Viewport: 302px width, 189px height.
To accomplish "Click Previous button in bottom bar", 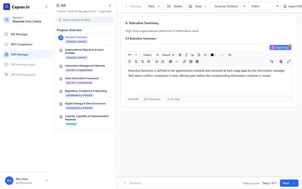I will [132, 183].
